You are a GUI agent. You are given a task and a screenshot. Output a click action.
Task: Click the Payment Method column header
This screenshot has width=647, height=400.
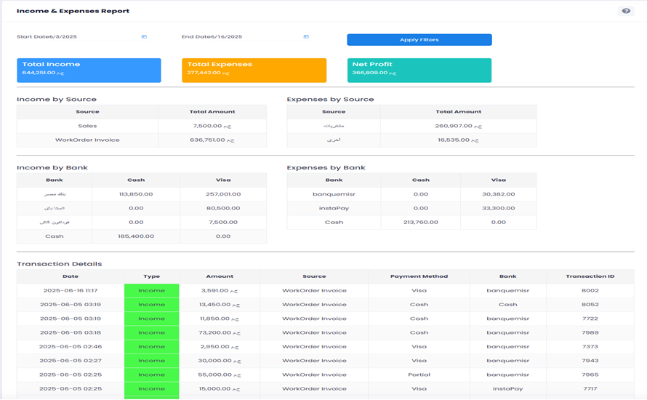pyautogui.click(x=419, y=276)
